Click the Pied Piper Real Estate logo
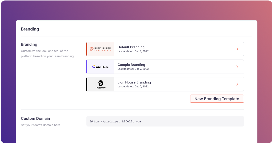272x143 pixels. pos(101,49)
